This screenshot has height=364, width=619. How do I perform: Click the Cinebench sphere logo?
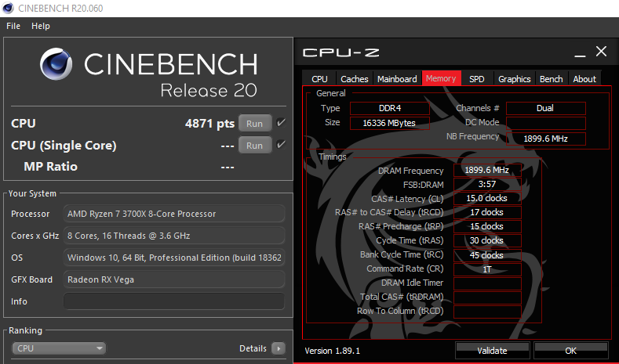click(x=56, y=64)
